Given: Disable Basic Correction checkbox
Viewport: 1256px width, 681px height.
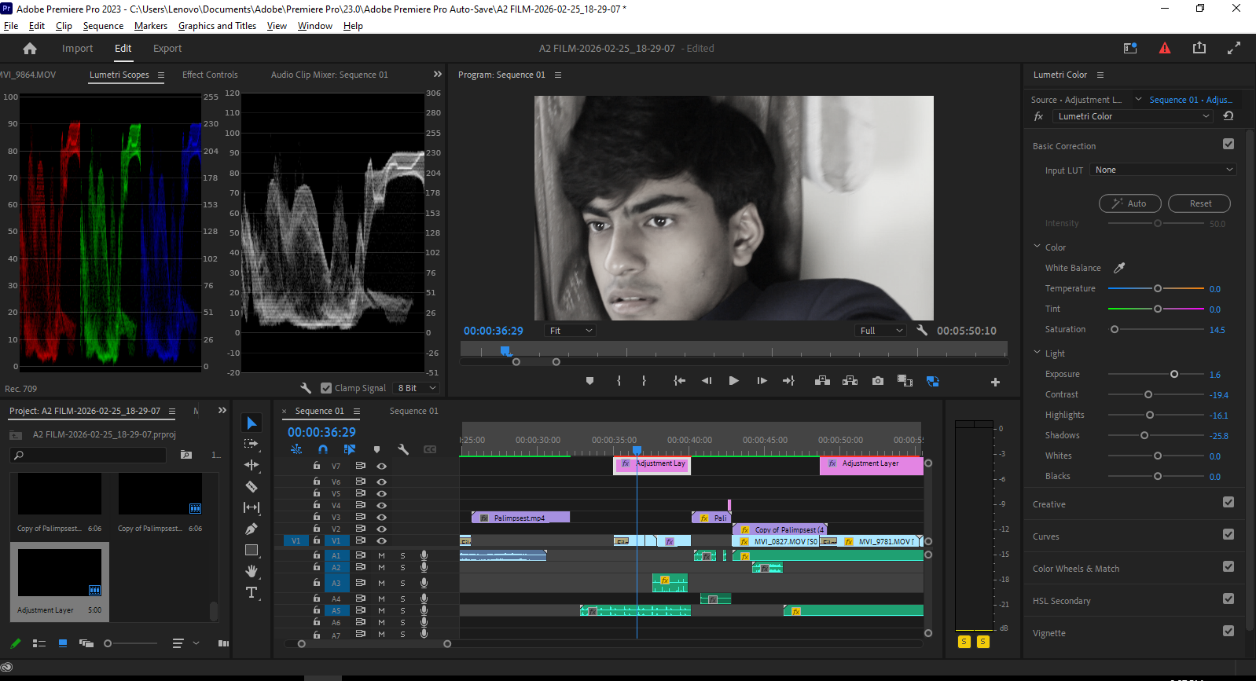Looking at the screenshot, I should [1228, 145].
